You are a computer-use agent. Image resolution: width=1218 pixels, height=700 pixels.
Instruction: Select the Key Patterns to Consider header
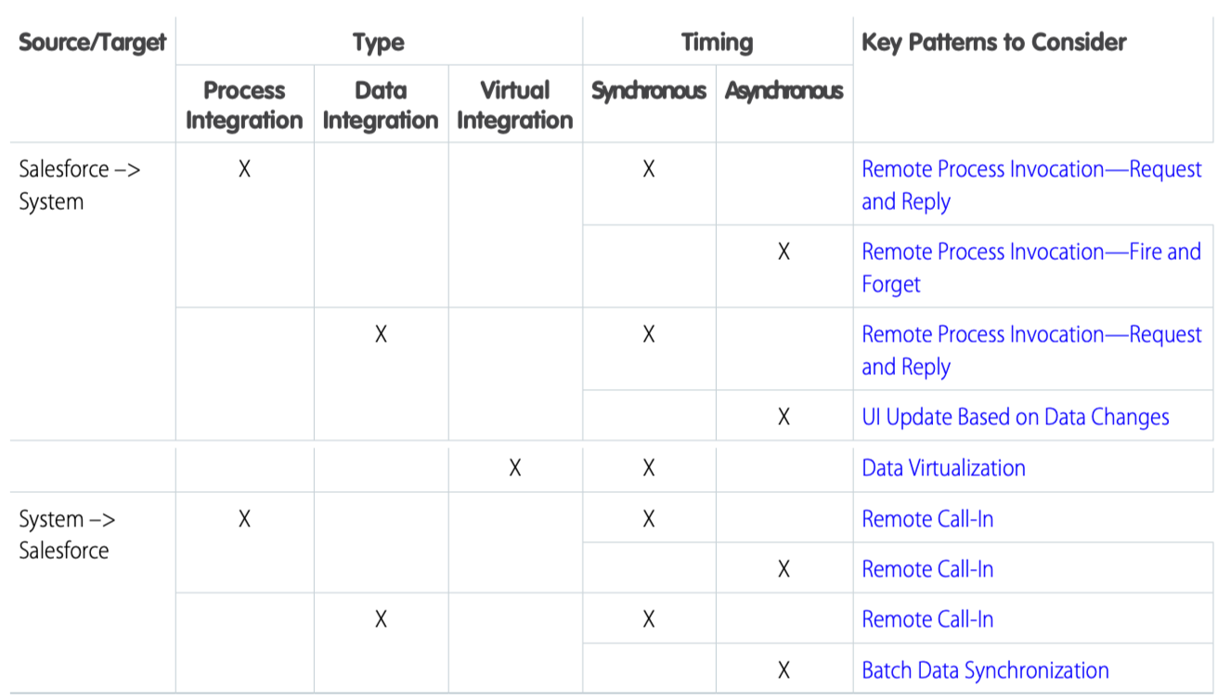[993, 42]
